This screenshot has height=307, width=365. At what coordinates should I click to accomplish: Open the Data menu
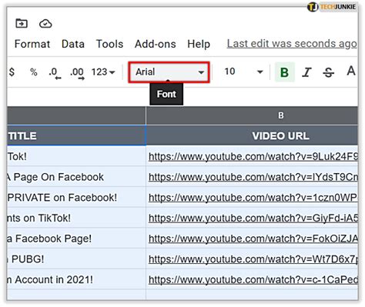click(73, 44)
